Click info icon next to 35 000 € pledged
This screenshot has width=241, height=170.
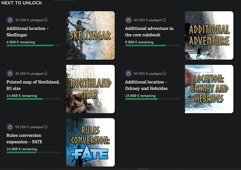[x=46, y=20]
